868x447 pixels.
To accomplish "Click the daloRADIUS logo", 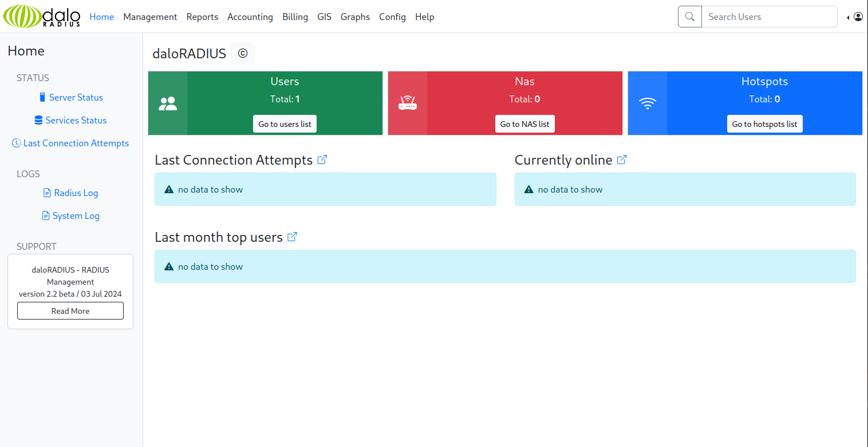I will 42,17.
